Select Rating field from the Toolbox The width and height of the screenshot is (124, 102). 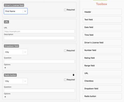(102, 58)
